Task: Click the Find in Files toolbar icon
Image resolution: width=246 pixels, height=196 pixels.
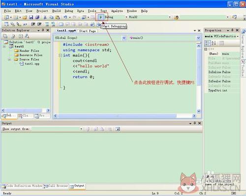Action: pyautogui.click(x=176, y=17)
